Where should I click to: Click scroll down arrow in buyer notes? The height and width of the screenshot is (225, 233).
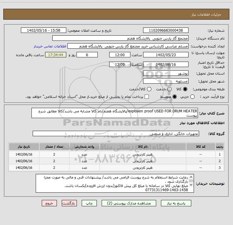191,185
